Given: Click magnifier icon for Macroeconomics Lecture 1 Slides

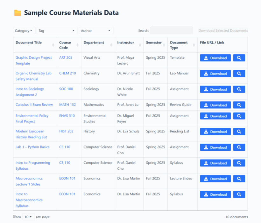Looking at the screenshot, I should click(x=239, y=179).
